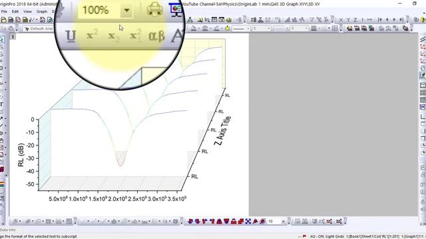Select the 5.0x10^8 X axis tick label
This screenshot has height=239, width=426.
click(58, 199)
